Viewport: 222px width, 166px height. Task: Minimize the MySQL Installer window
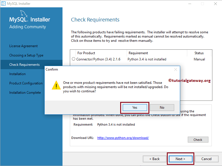coord(190,4)
